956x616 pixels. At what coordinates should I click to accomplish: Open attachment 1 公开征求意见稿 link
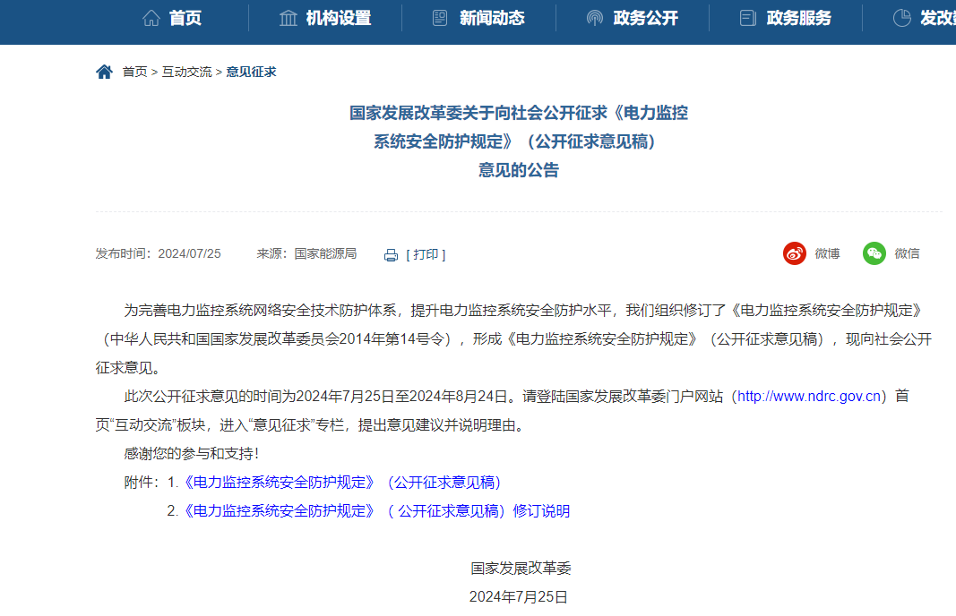click(x=340, y=483)
